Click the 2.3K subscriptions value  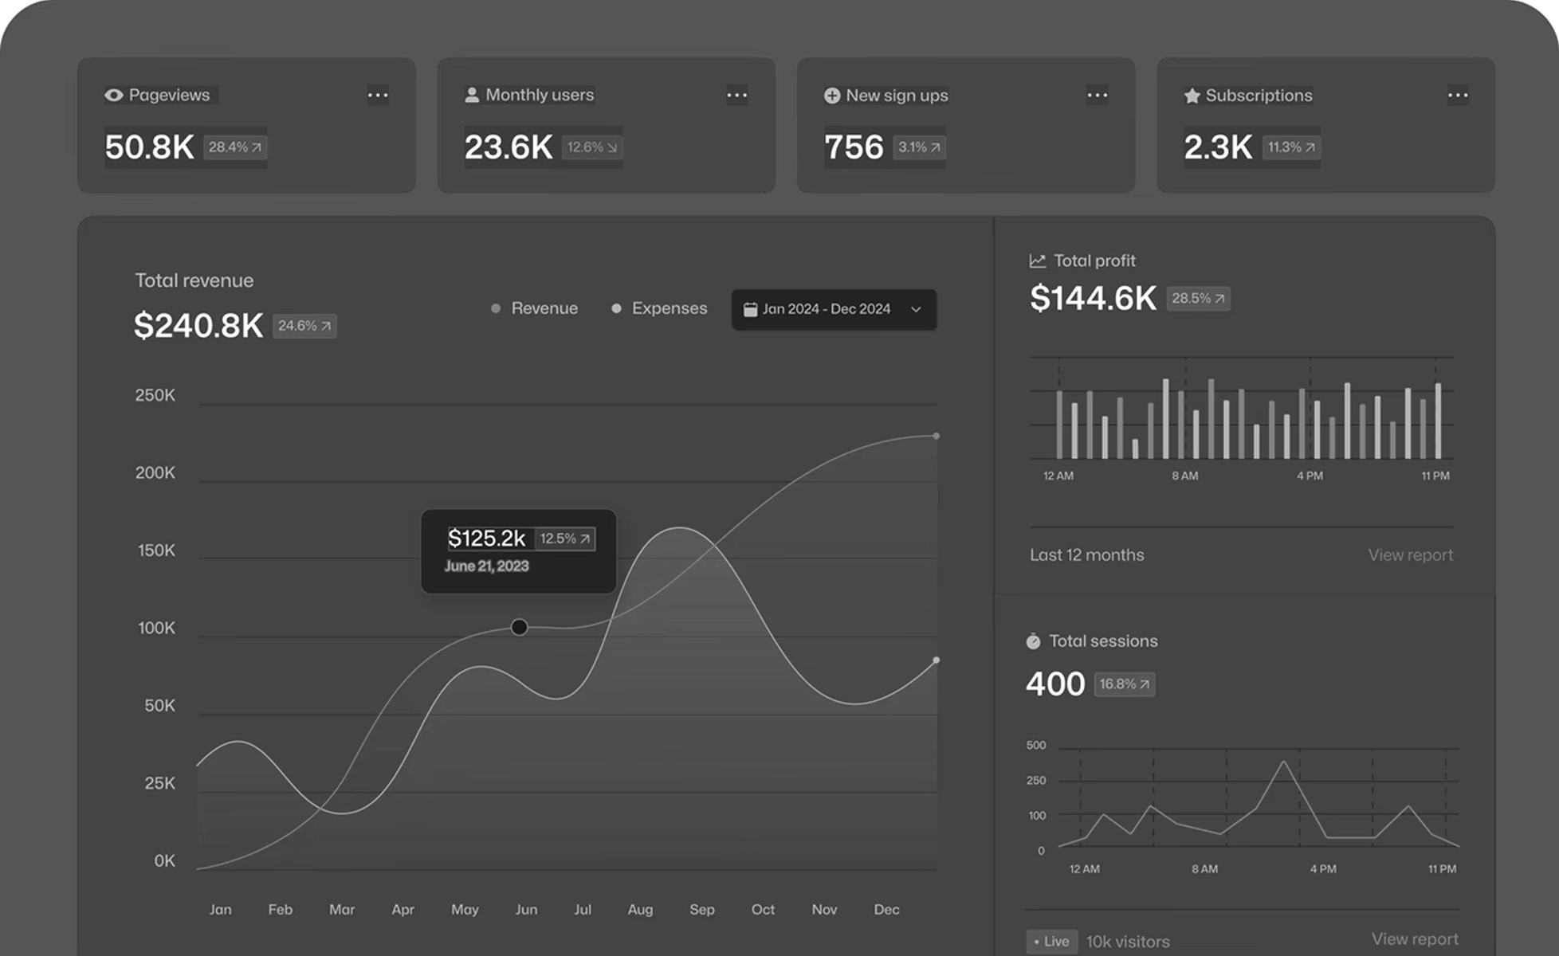point(1218,147)
